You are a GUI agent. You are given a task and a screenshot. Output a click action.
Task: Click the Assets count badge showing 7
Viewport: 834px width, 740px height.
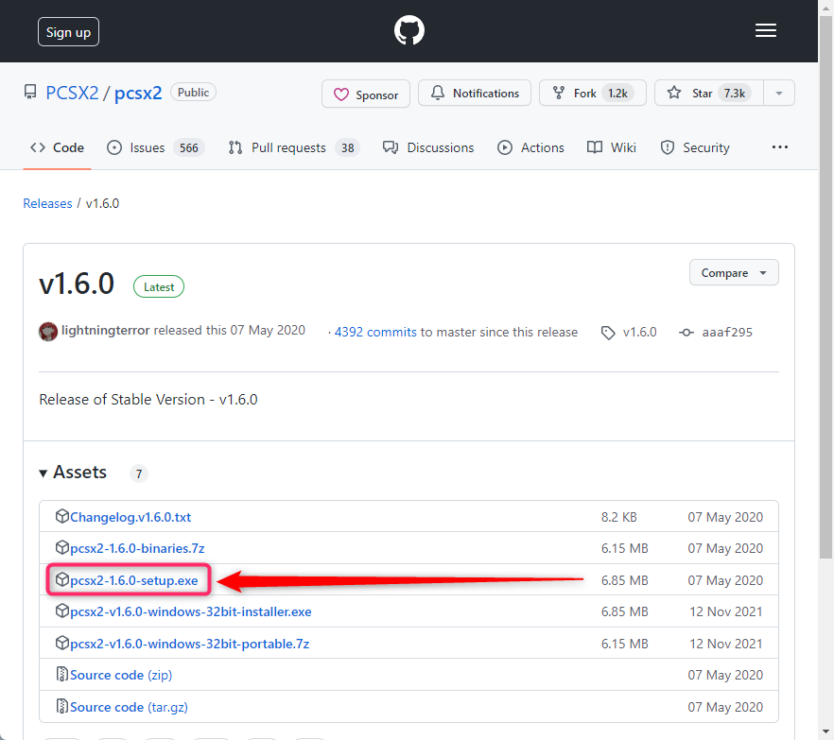[x=139, y=473]
